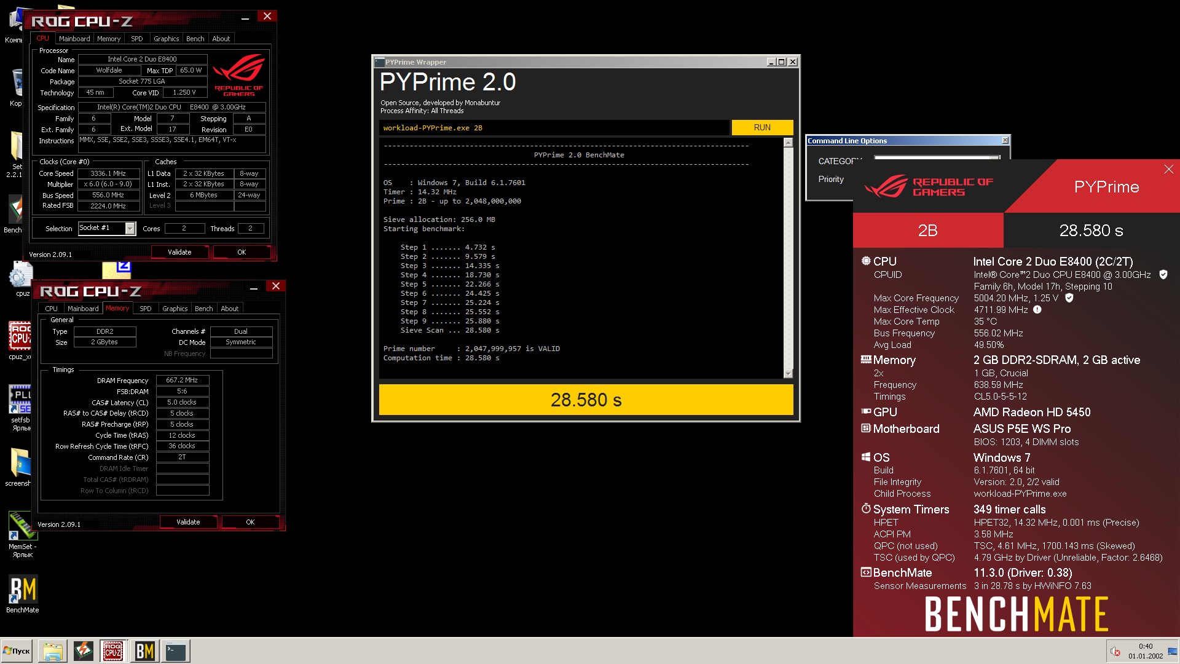Screen dimensions: 1180x664
Task: Switch to Mainboard tab in upper CPU-Z window
Action: tap(74, 39)
